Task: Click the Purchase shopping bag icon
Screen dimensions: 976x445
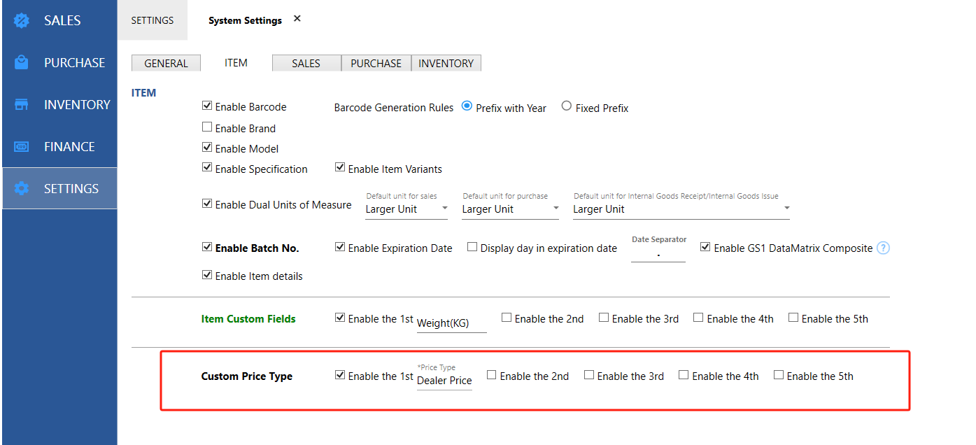Action: (22, 62)
